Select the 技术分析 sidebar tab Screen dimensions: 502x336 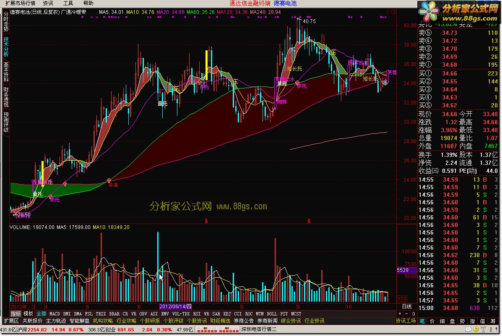click(x=6, y=47)
